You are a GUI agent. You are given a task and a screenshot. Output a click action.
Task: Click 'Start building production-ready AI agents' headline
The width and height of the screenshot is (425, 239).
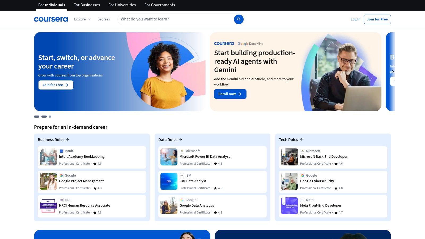[254, 61]
